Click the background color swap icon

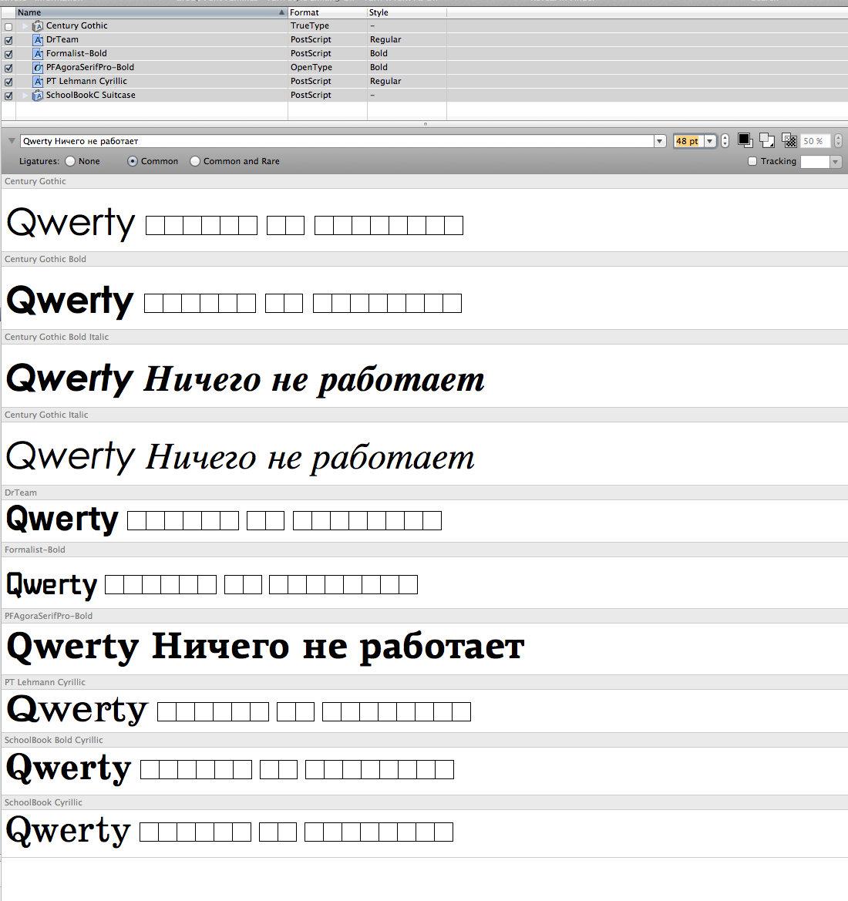coord(766,140)
